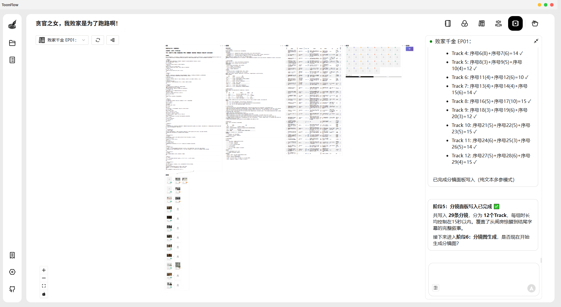The width and height of the screenshot is (561, 307).
Task: Open the list document icon in sidebar
Action: (12, 60)
